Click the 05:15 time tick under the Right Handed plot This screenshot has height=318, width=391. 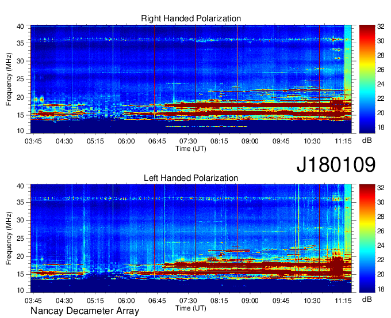[95, 141]
